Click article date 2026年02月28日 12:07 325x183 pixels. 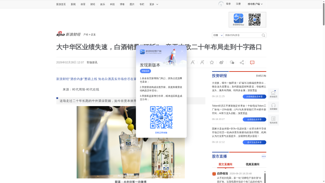point(70,62)
